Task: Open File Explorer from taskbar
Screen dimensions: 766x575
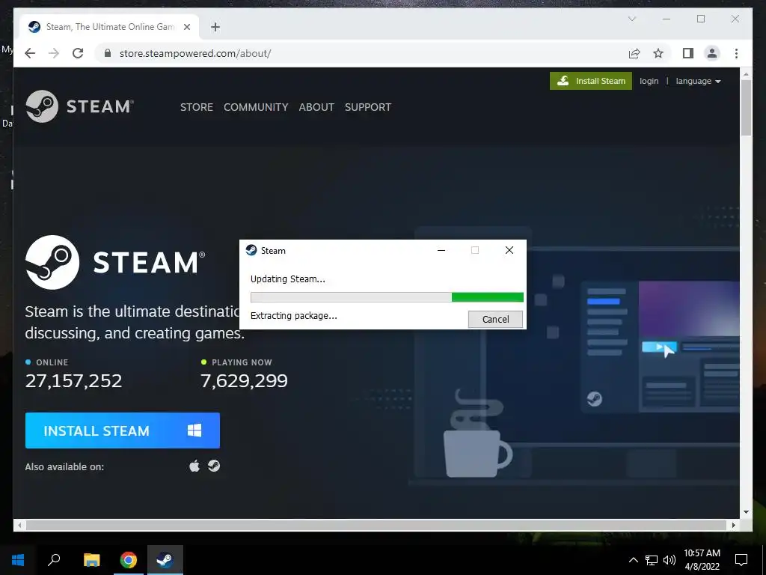Action: pyautogui.click(x=91, y=560)
